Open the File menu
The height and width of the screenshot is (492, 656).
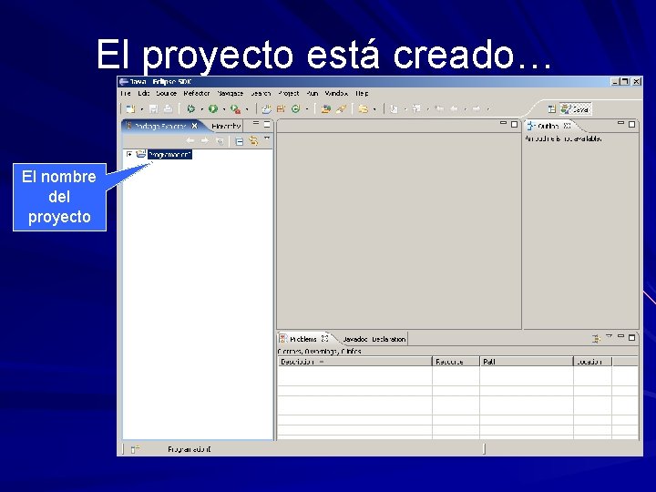[125, 93]
